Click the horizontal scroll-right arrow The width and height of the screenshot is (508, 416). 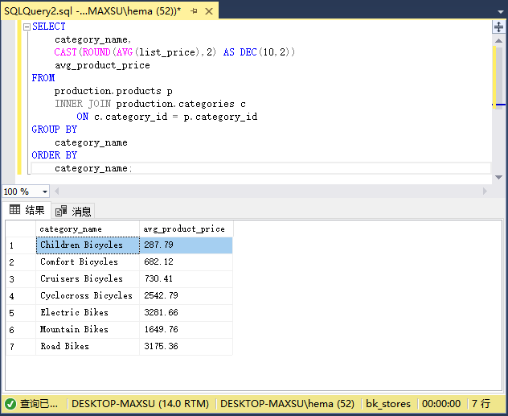click(485, 191)
